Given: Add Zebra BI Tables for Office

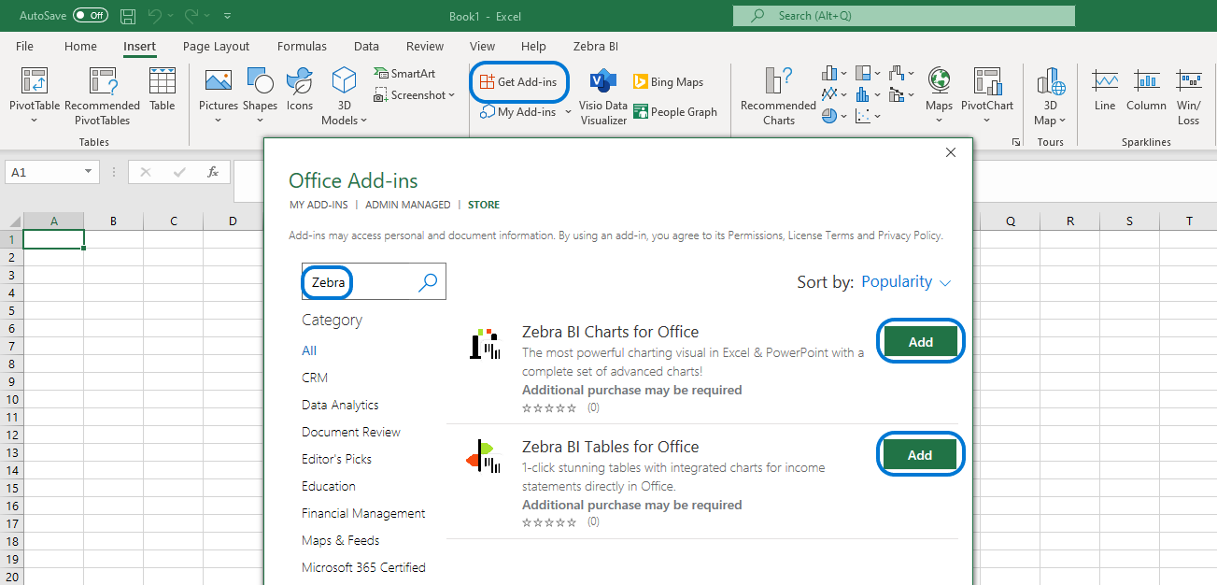Looking at the screenshot, I should [920, 454].
